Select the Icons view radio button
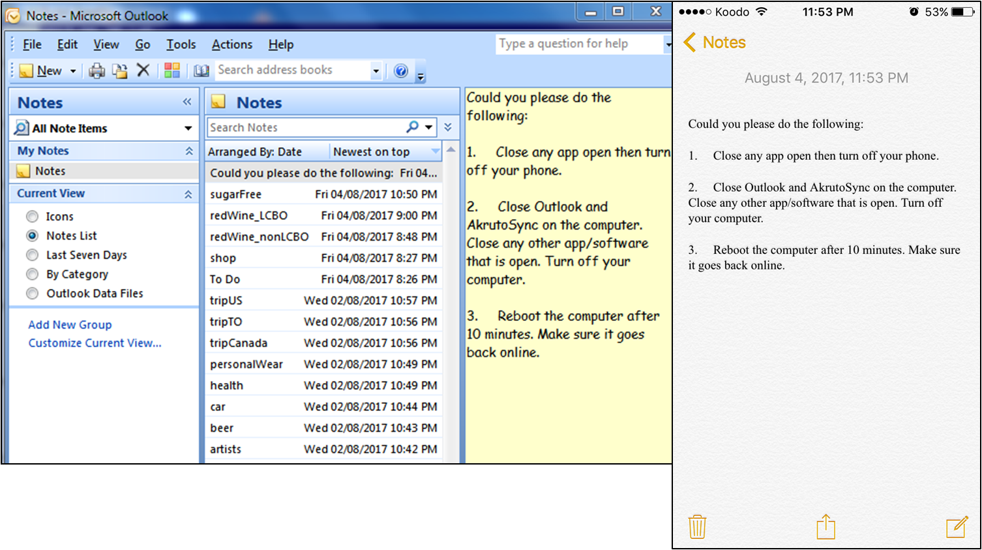The height and width of the screenshot is (550, 982). point(32,217)
